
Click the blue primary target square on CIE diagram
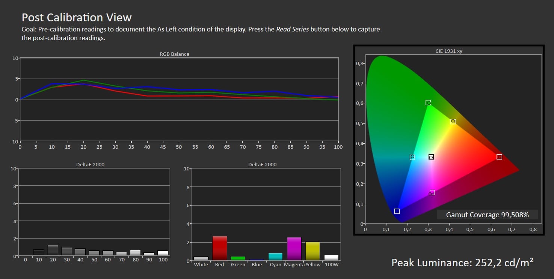pos(397,211)
